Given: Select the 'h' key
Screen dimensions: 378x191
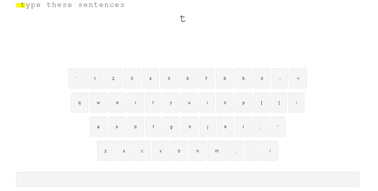Looking at the screenshot, I should tap(190, 127).
